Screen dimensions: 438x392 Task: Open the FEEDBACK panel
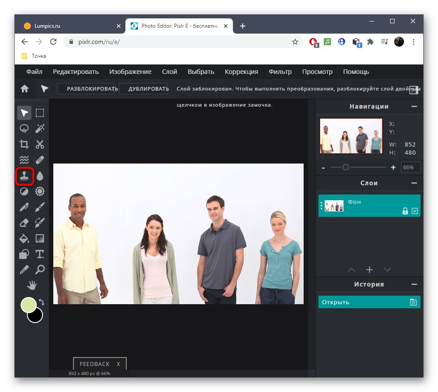click(x=94, y=364)
